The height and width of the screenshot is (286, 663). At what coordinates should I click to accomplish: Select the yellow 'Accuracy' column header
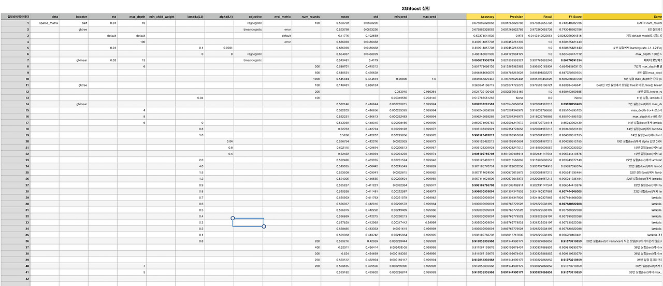(481, 17)
